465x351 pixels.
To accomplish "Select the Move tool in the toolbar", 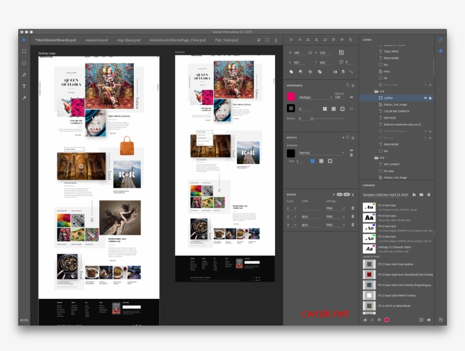I will click(x=24, y=39).
